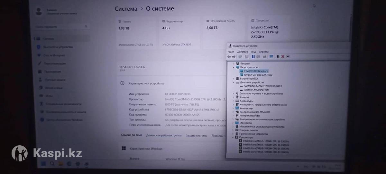Expand the Клавиатуры category
The width and height of the screenshot is (386, 174).
(234, 101)
